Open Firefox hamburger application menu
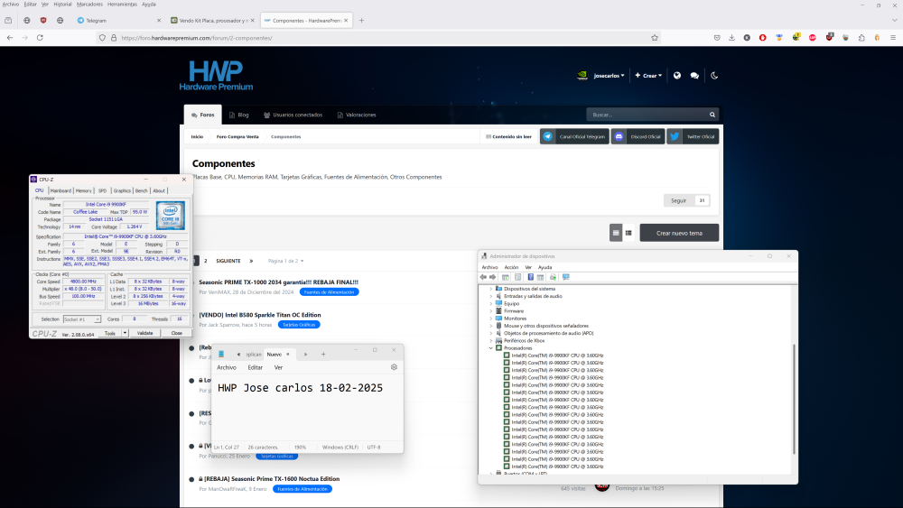The image size is (903, 508). coord(893,37)
